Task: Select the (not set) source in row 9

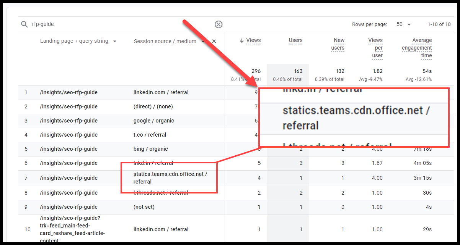Action: tap(144, 207)
